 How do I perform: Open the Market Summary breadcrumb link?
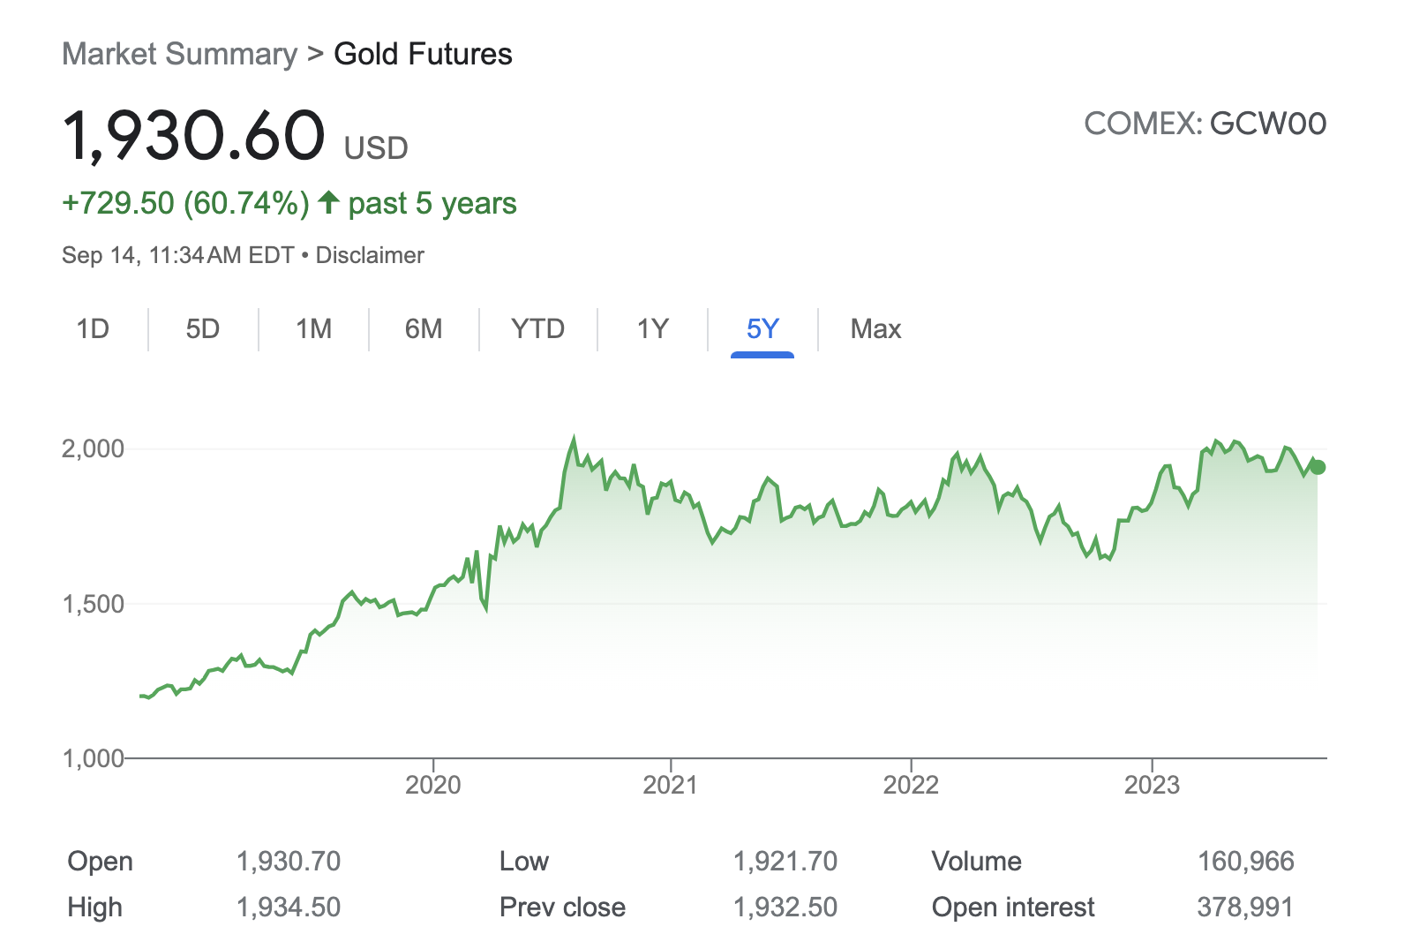180,54
